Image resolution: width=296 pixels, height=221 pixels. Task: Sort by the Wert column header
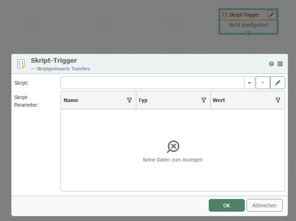click(219, 100)
